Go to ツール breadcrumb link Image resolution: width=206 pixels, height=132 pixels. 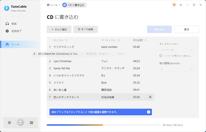pos(52,5)
